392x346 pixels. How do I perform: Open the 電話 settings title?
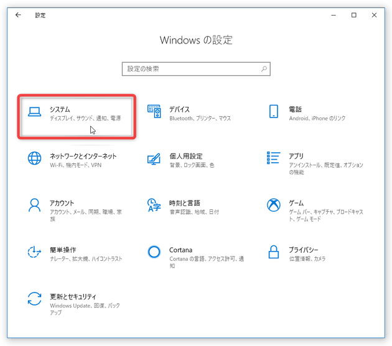296,109
